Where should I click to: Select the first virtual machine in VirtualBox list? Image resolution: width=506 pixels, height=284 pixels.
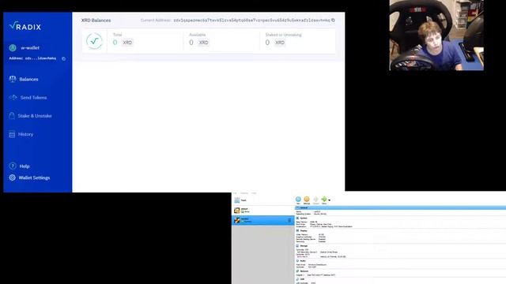(x=262, y=211)
